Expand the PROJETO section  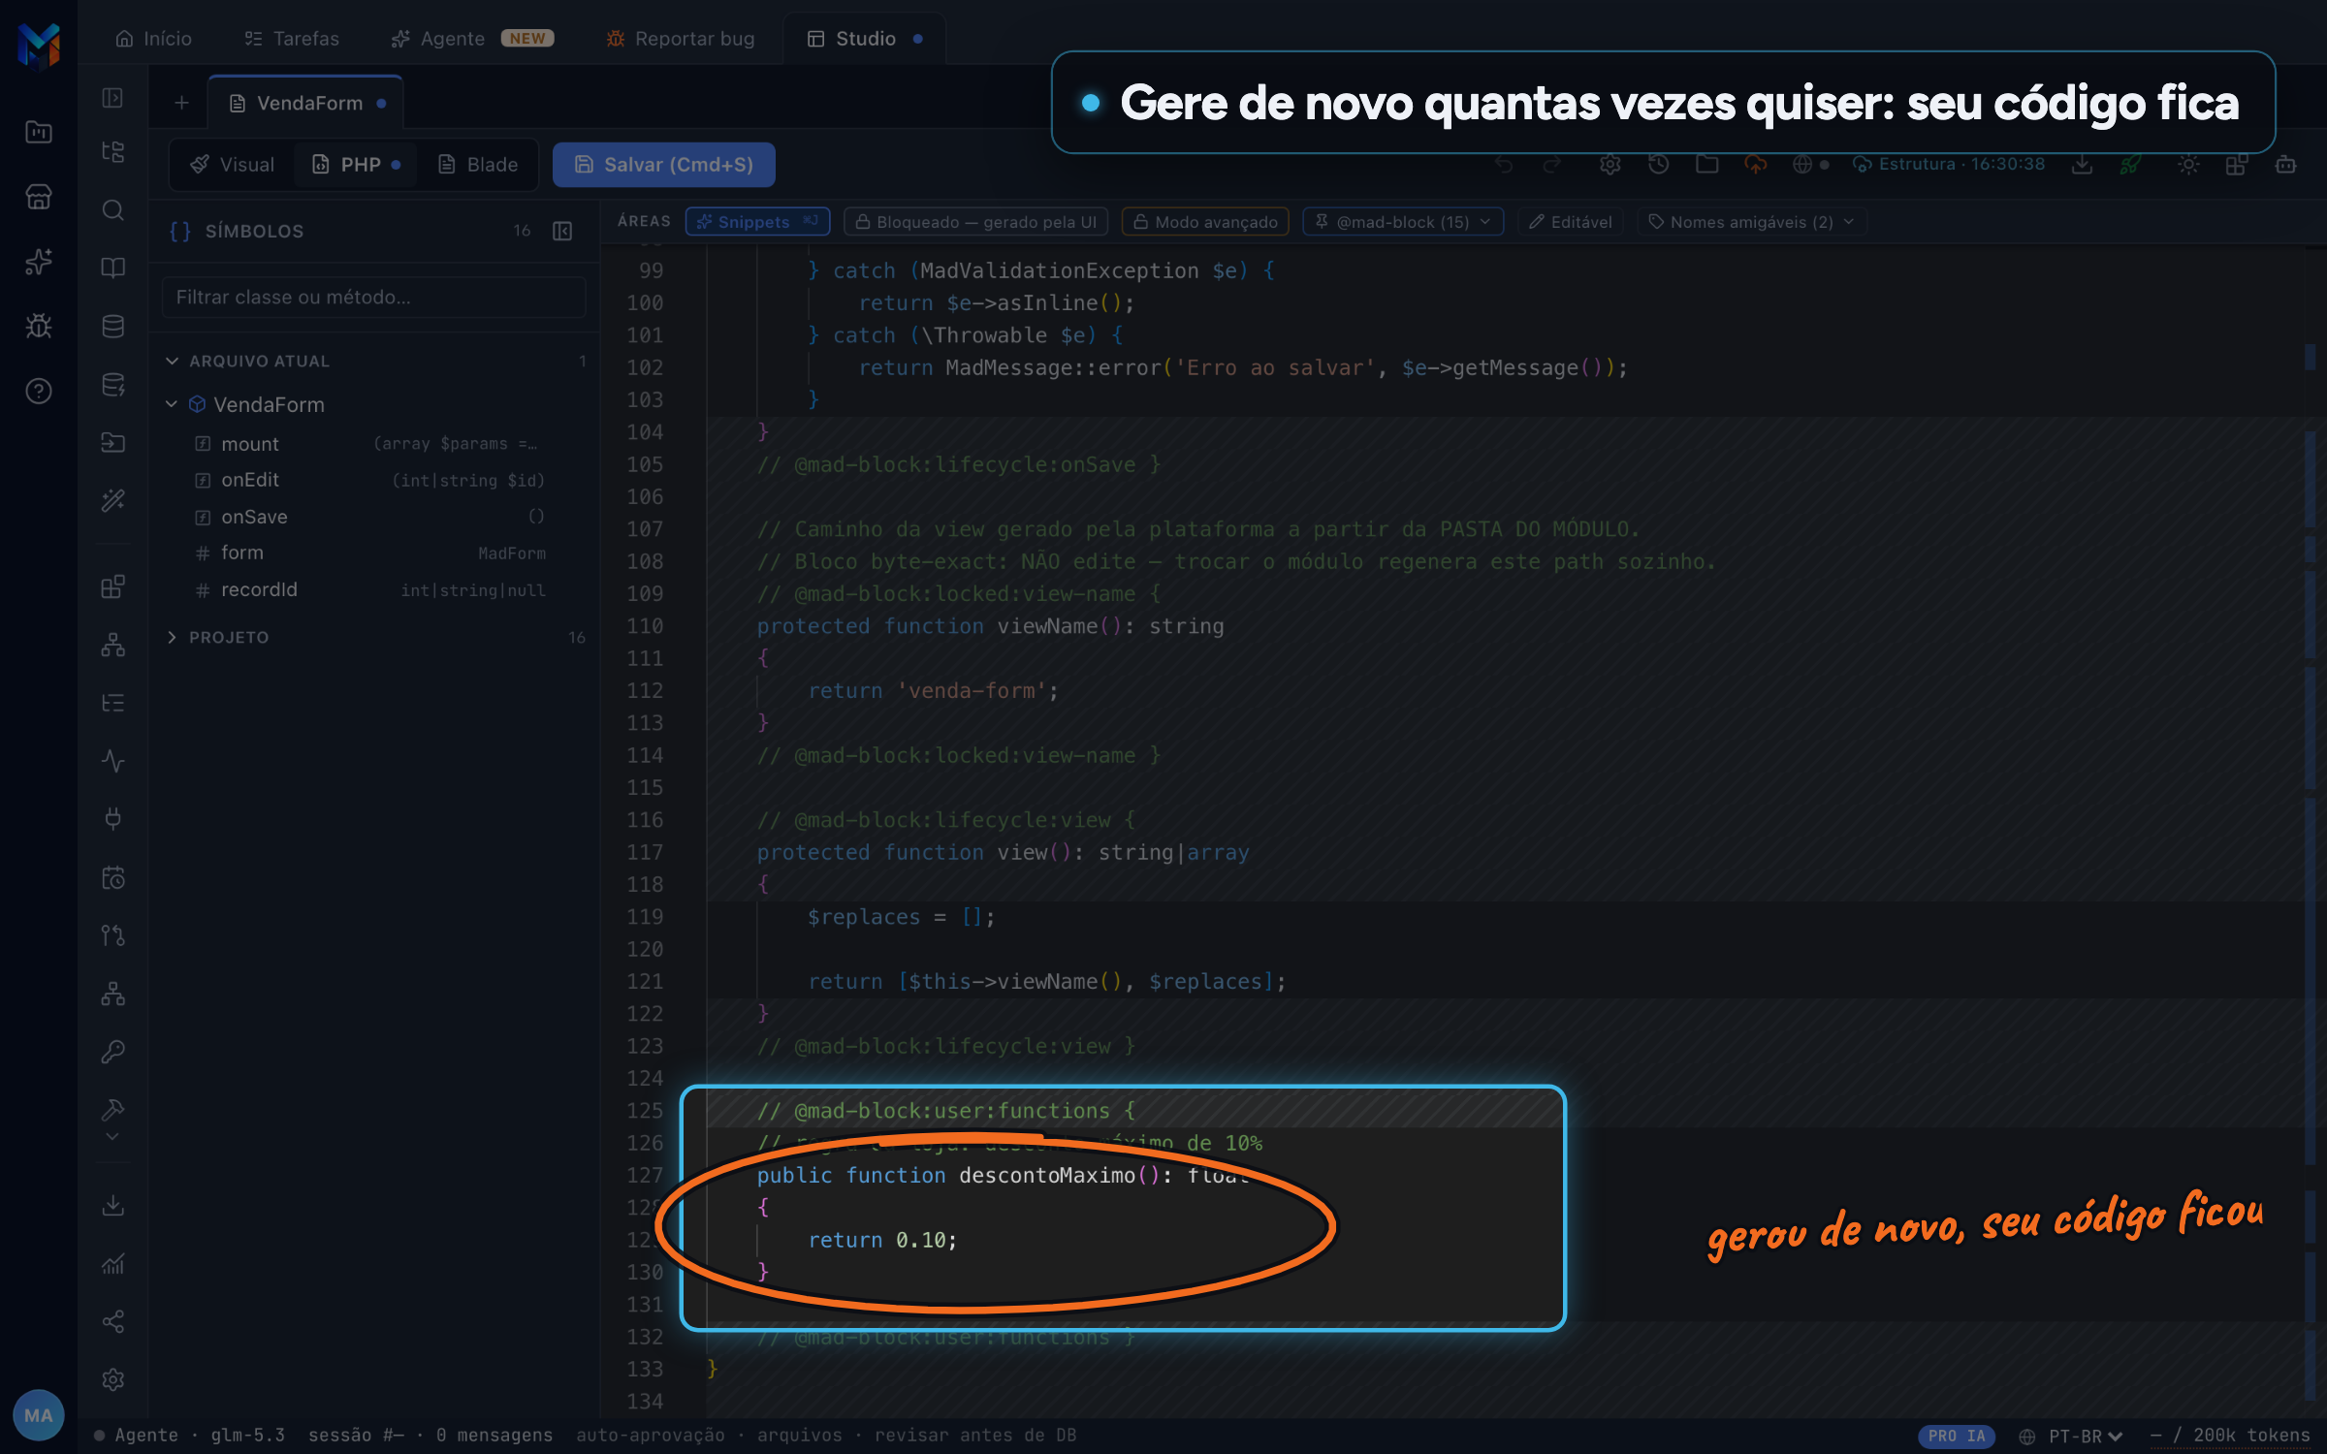tap(173, 637)
